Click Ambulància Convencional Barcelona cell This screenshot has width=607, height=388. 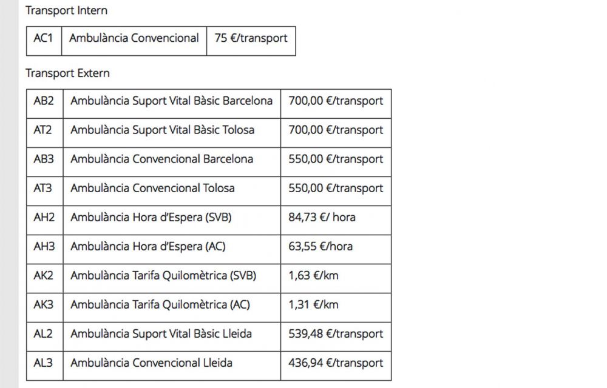pos(161,159)
